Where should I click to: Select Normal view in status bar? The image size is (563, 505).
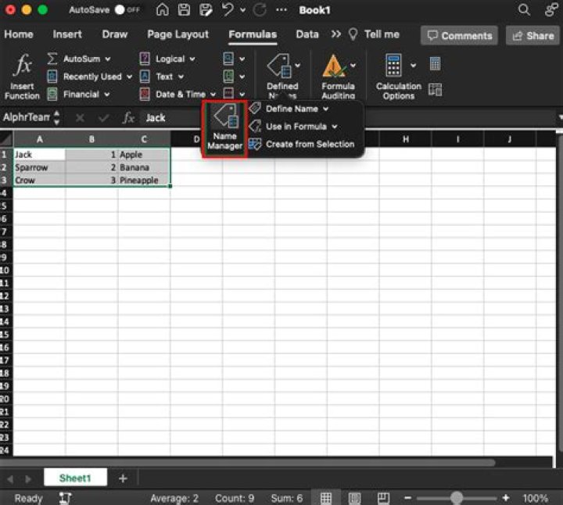click(x=326, y=498)
